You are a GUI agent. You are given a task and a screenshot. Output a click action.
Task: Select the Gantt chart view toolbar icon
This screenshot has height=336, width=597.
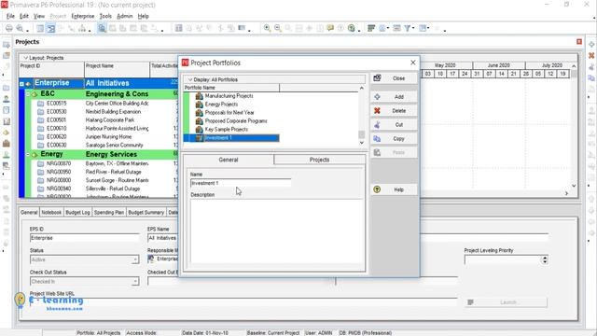pyautogui.click(x=51, y=28)
